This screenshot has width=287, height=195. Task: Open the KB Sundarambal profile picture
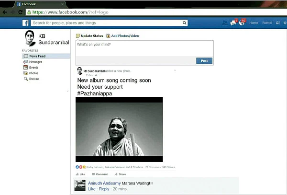(30, 38)
